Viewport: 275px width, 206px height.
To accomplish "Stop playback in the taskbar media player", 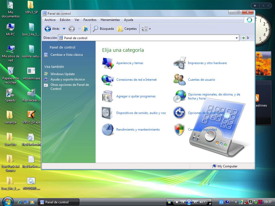I will (x=177, y=202).
